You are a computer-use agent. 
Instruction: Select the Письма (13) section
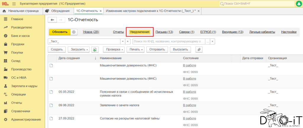click(x=164, y=32)
